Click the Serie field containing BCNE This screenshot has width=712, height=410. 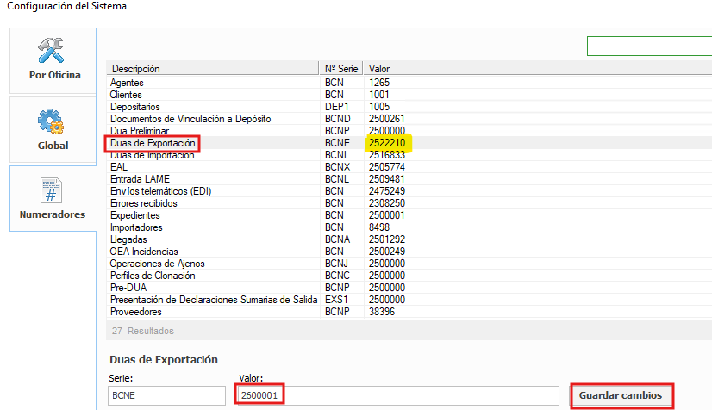(x=168, y=395)
